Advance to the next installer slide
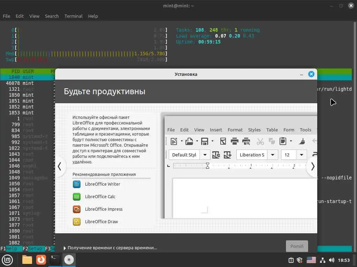Image resolution: width=357 pixels, height=267 pixels. [313, 167]
